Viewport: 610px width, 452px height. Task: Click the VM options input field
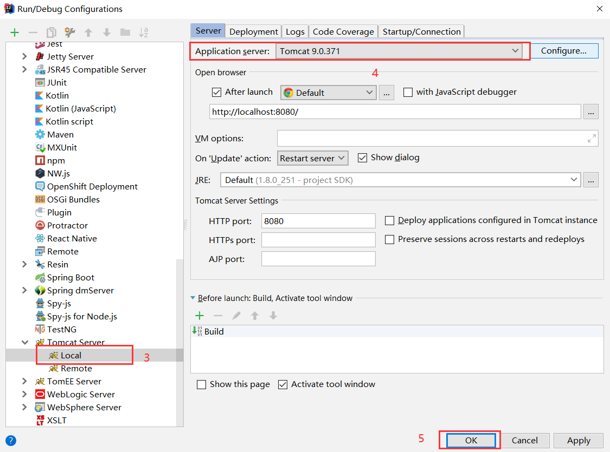click(x=438, y=138)
